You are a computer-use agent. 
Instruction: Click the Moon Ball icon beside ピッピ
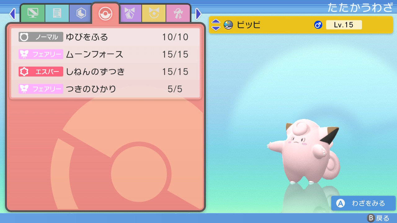click(228, 25)
